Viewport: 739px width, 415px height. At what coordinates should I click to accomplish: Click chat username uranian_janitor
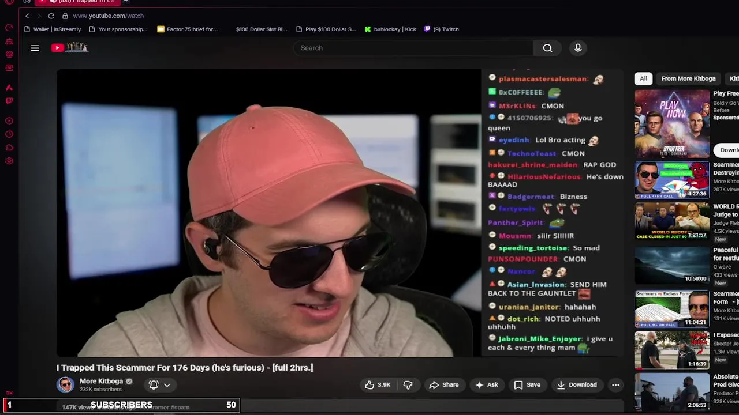click(529, 307)
